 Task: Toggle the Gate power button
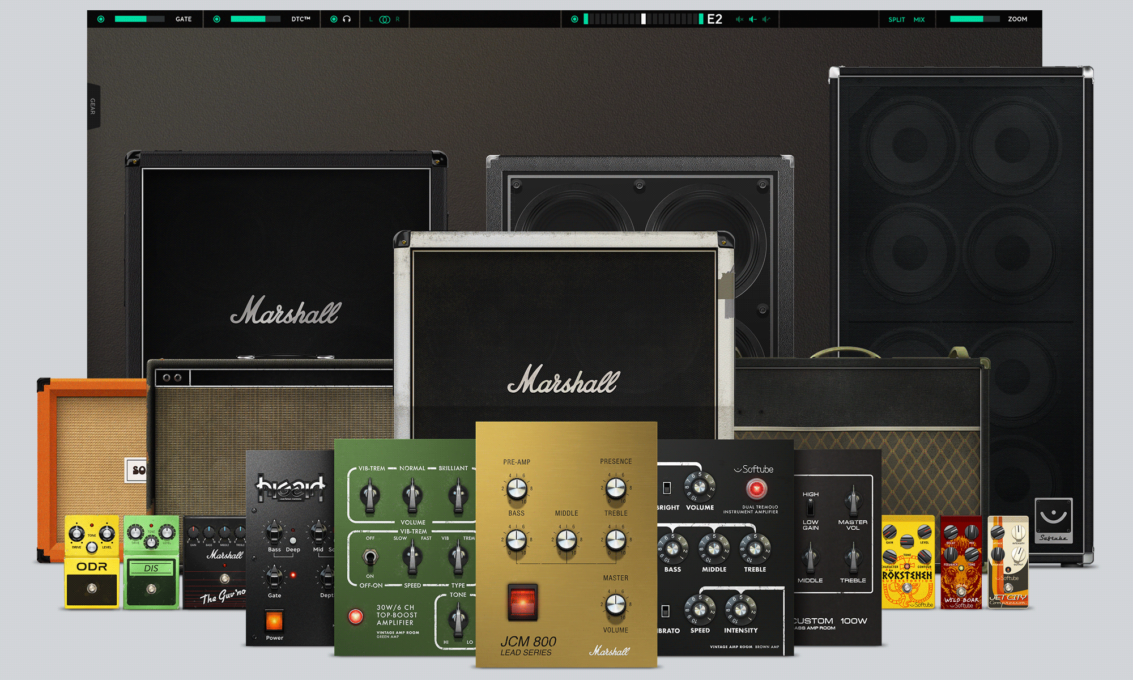pos(101,19)
